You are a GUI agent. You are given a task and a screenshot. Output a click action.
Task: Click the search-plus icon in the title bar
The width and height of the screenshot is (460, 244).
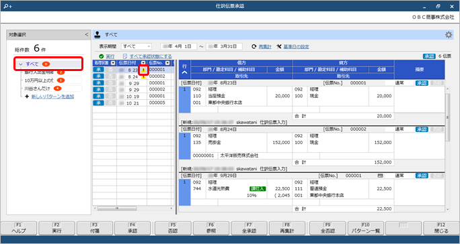[x=7, y=6]
